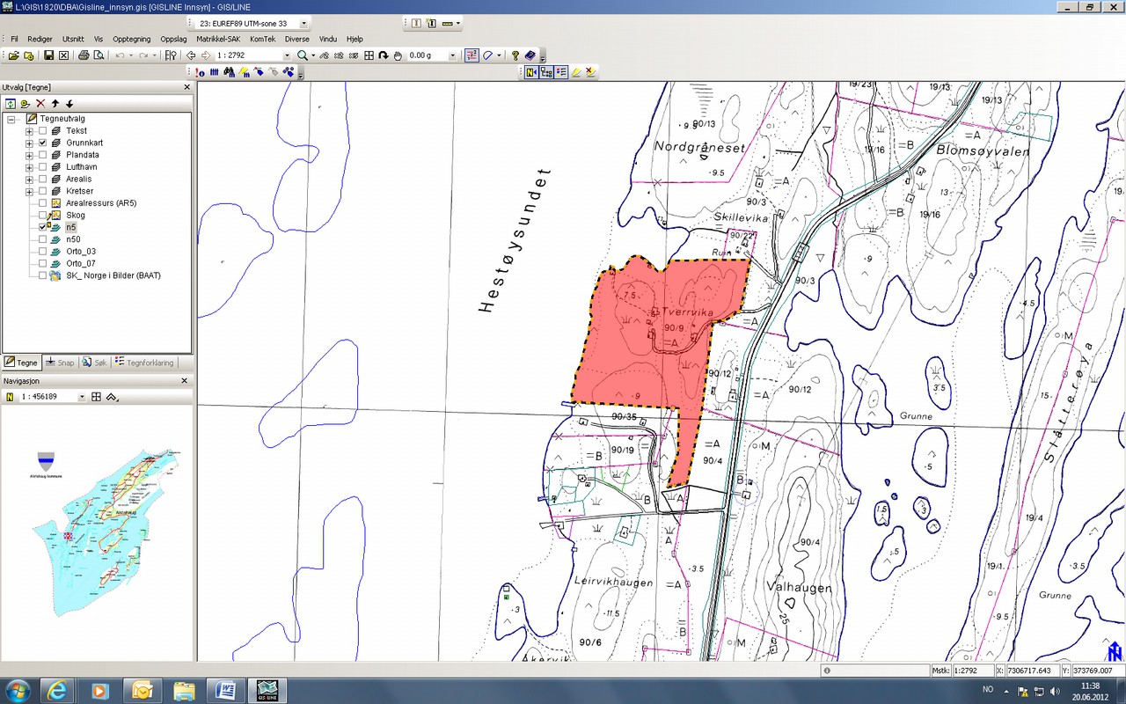The image size is (1126, 704).
Task: Open the EUREF89 UTM-sone 33 coordinate dropdown
Action: click(x=304, y=23)
